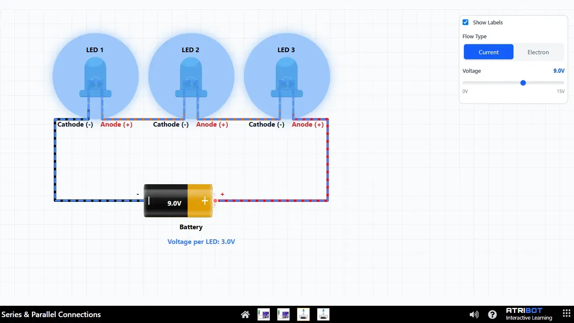Click the 'LED 3' label
Screen dimensions: 574x323
286,50
